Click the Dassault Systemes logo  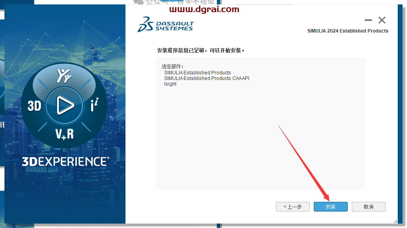tap(166, 25)
